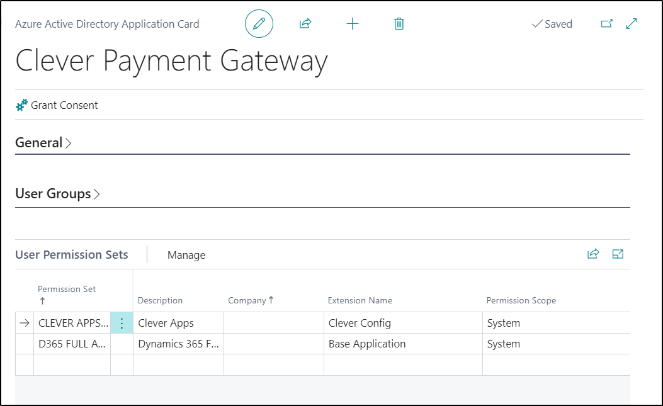This screenshot has width=663, height=406.
Task: Click the share icon in the header
Action: 305,24
